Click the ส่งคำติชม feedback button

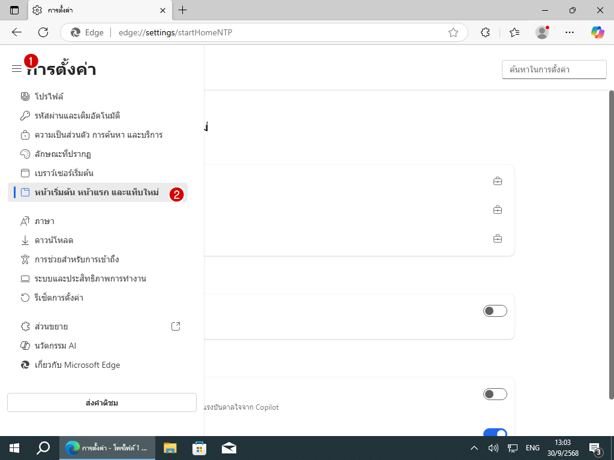pos(102,402)
